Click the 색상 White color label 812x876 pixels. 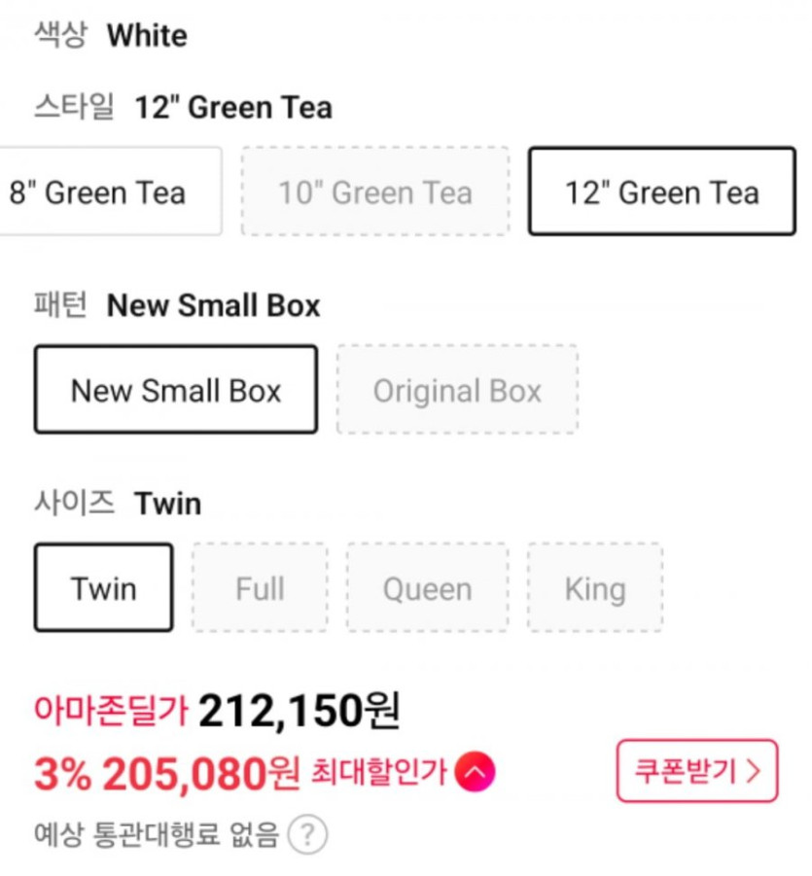111,36
